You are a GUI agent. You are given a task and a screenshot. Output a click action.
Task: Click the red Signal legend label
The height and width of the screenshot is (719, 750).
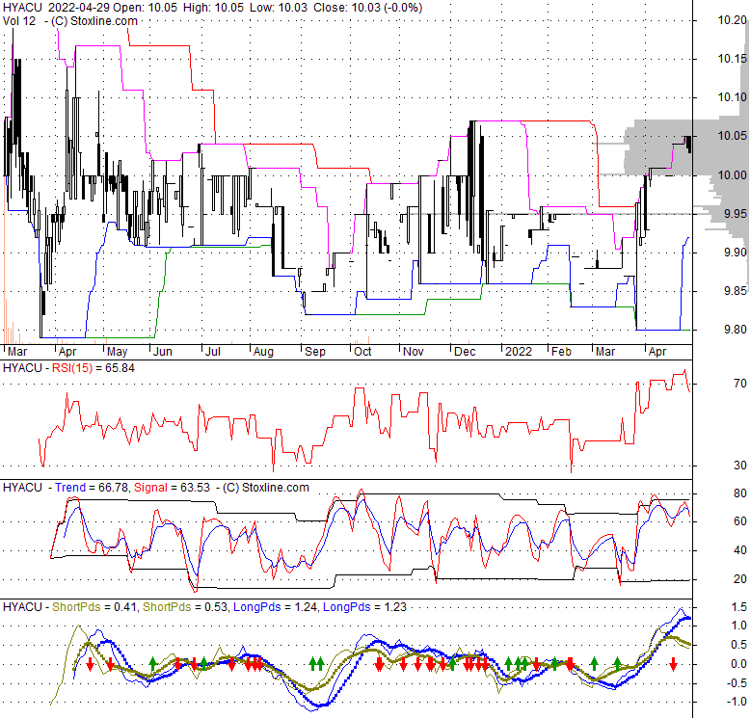150,488
